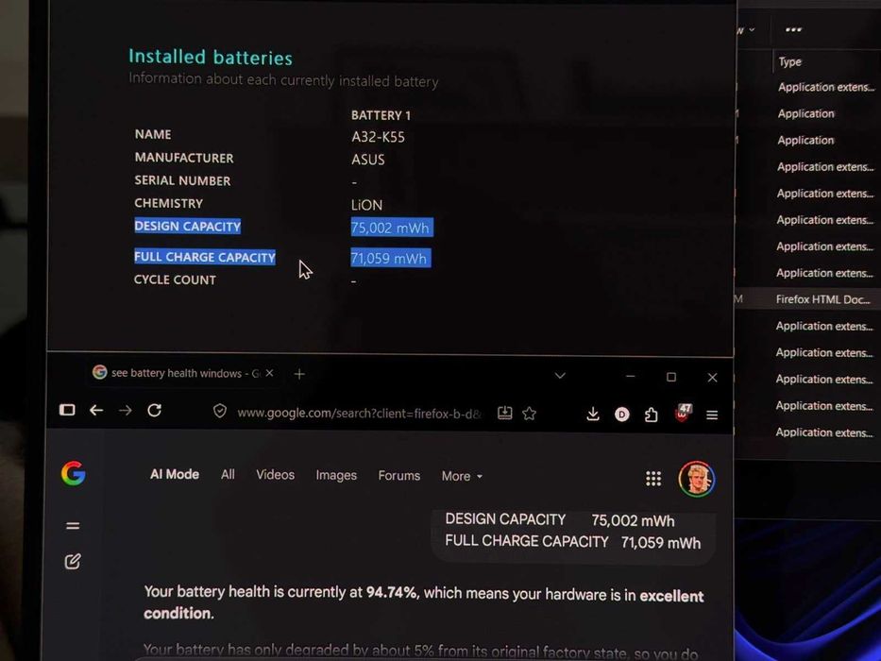Click the ASUS manufacturer value
Screen dimensions: 881x661
point(368,160)
